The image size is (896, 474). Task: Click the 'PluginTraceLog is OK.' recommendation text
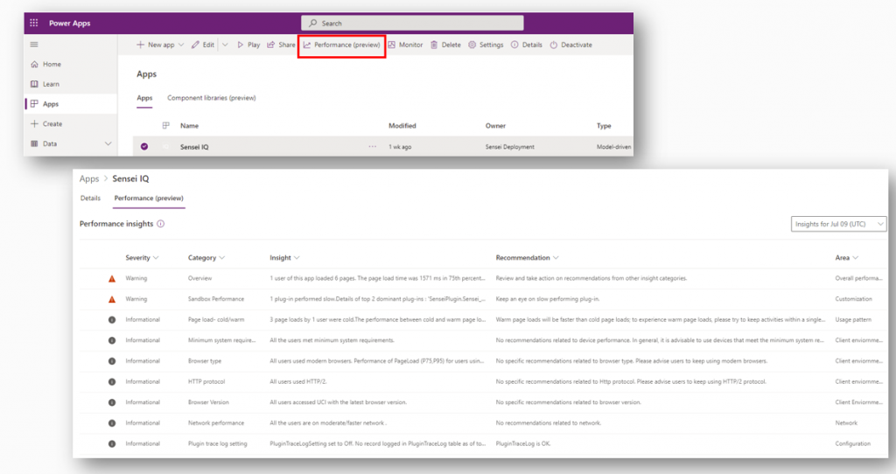pos(523,443)
